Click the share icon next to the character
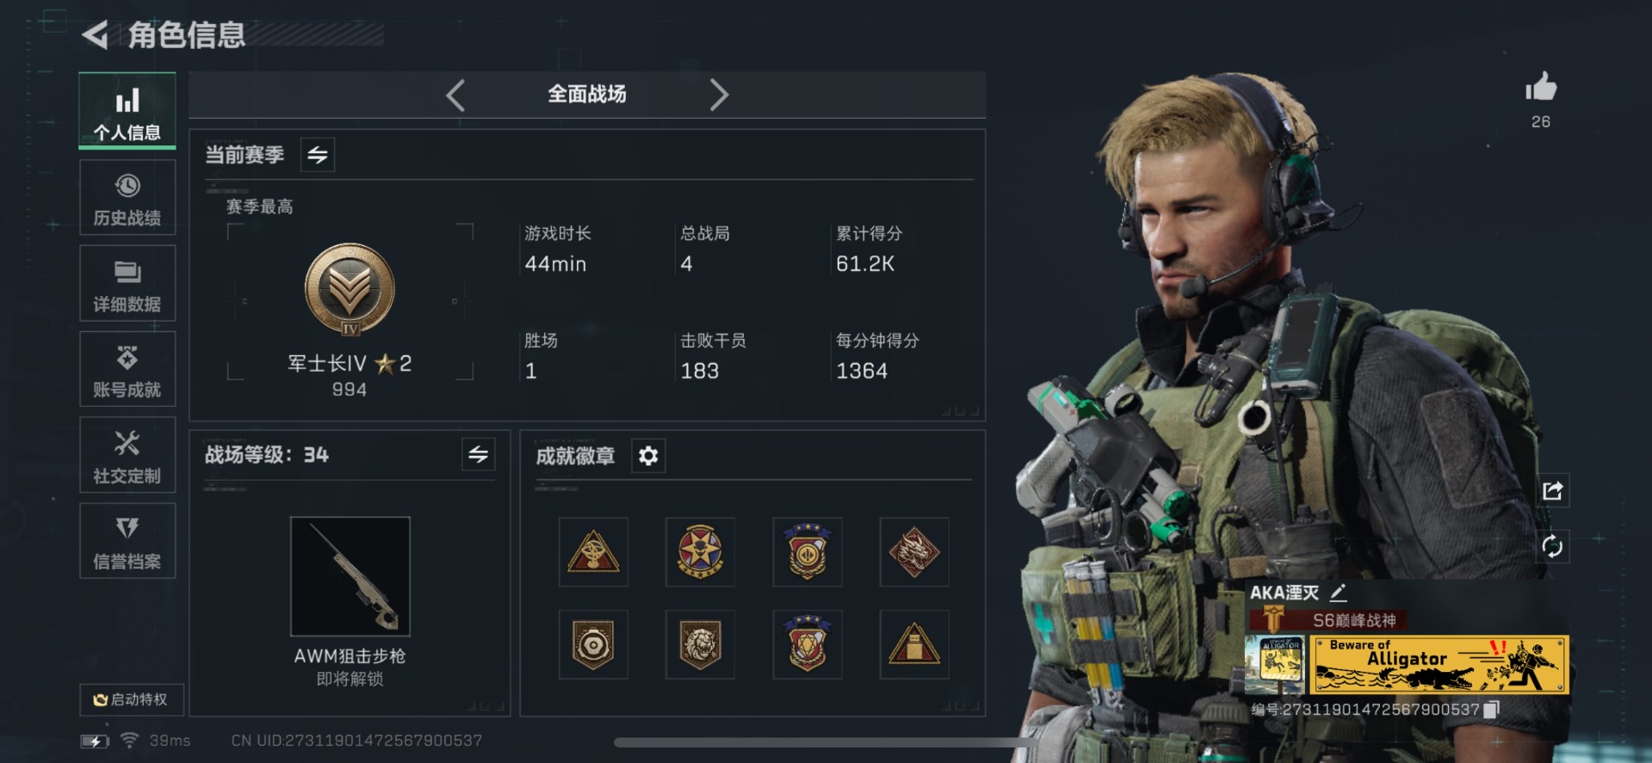 [x=1552, y=490]
